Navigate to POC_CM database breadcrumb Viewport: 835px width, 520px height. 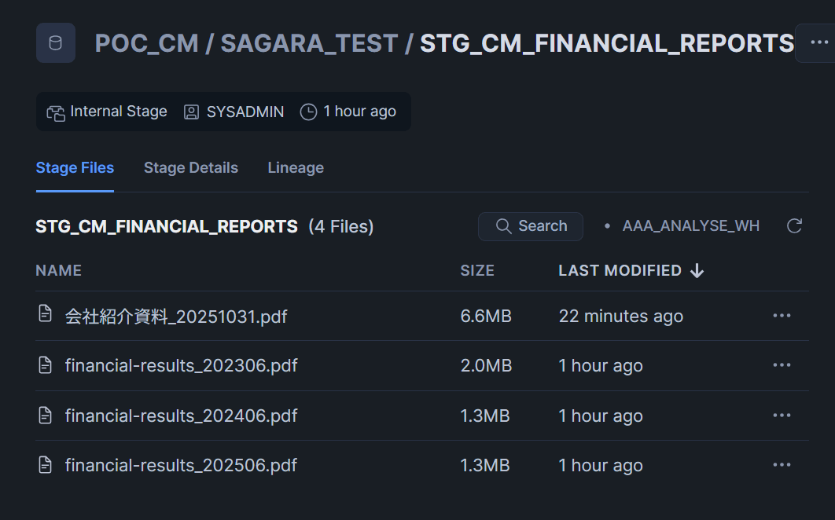coord(146,42)
